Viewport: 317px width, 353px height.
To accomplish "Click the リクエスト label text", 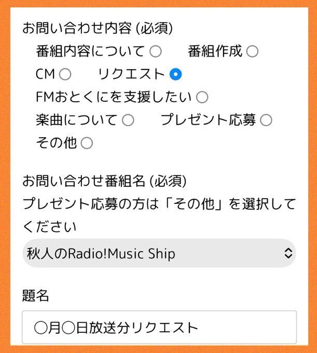I will 131,74.
